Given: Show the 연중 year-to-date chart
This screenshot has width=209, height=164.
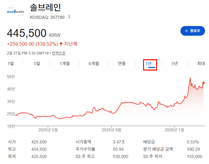Looking at the screenshot, I should coord(122,64).
